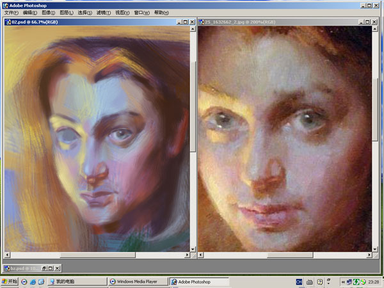Click scroll-down arrow in 02.psd window
The height and width of the screenshot is (288, 384).
click(x=193, y=249)
